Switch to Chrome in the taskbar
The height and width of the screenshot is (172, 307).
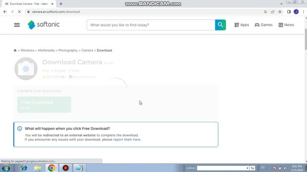point(52,168)
